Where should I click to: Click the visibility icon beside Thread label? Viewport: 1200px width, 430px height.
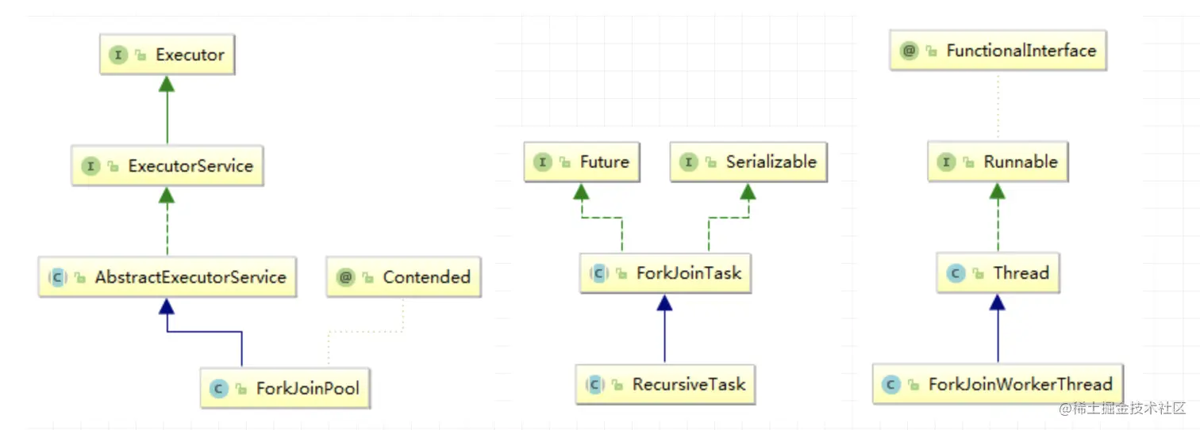[x=976, y=274]
